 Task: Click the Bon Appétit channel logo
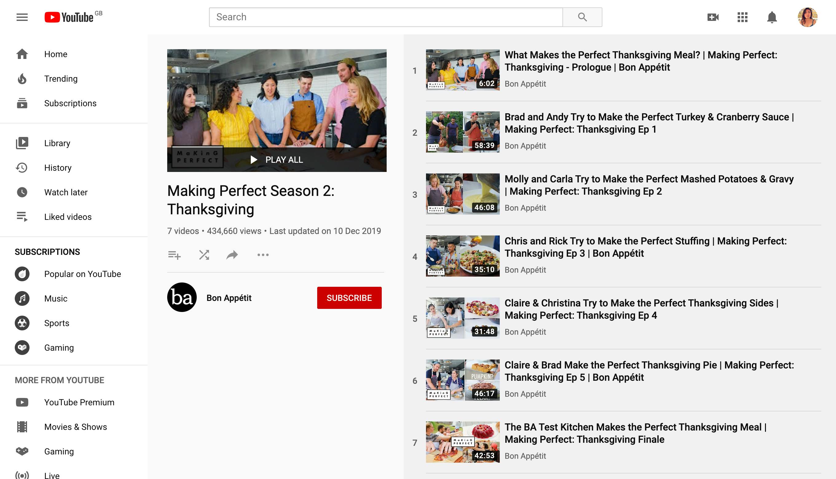182,298
